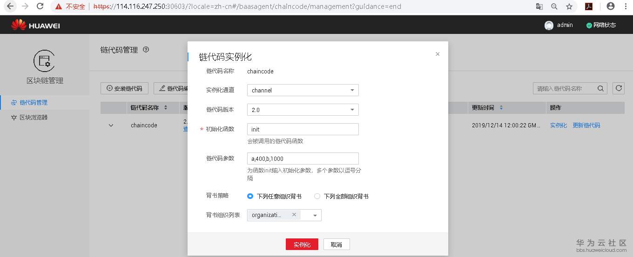Click the red 实例化 button
Screen dimensions: 633x257
click(302, 244)
